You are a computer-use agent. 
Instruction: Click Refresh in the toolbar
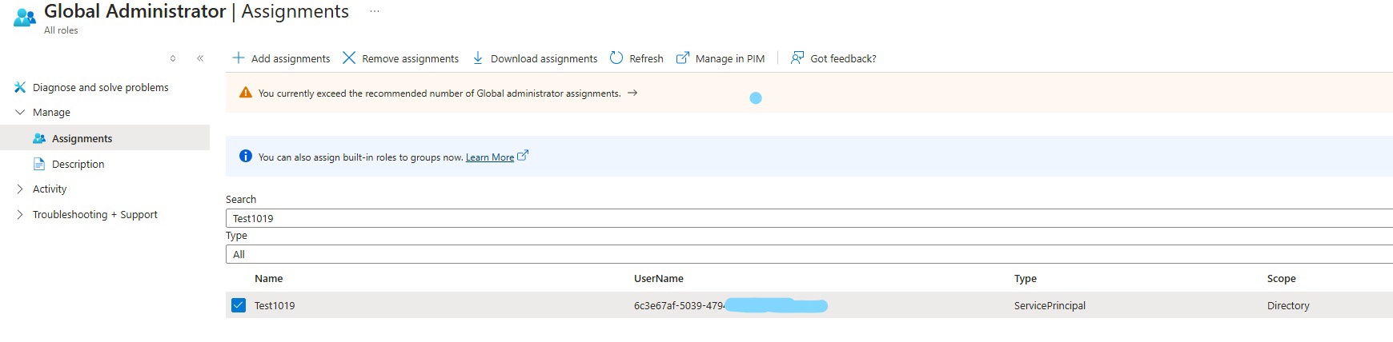[646, 58]
